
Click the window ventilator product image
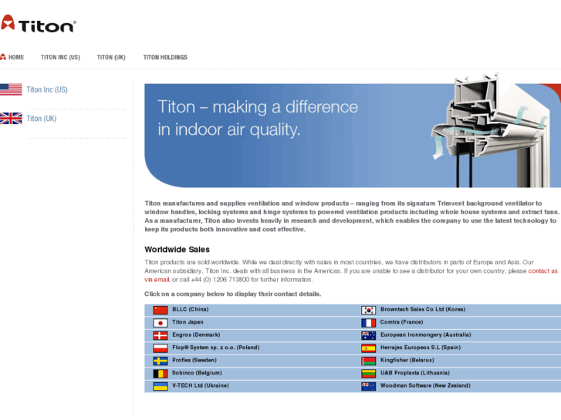tap(490, 130)
